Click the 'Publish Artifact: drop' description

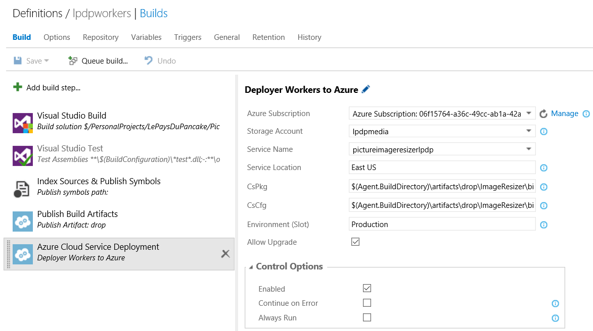click(71, 225)
